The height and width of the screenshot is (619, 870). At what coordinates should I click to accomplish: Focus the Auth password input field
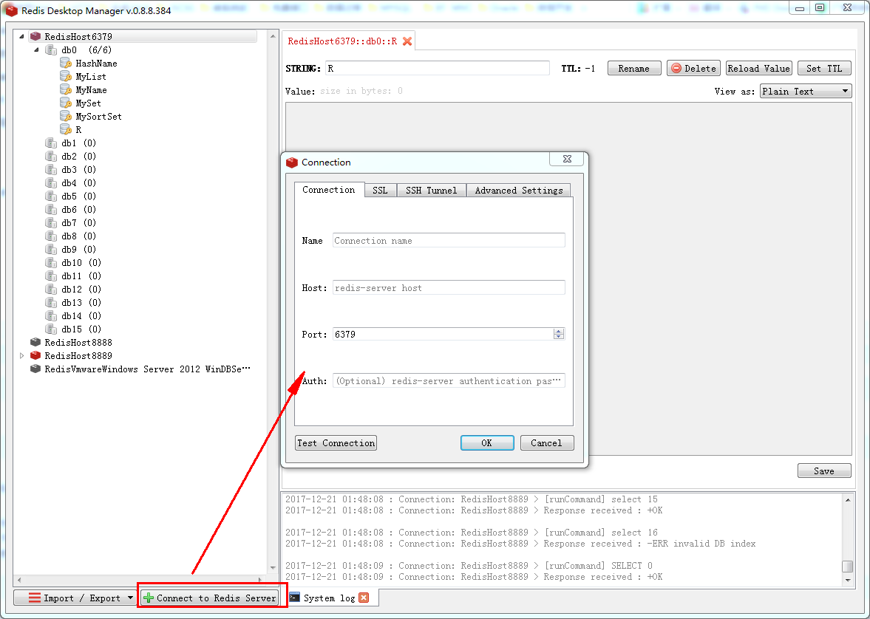click(449, 381)
